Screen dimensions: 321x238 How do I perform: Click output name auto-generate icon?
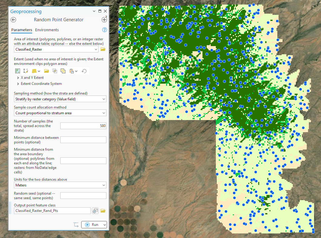95,211
